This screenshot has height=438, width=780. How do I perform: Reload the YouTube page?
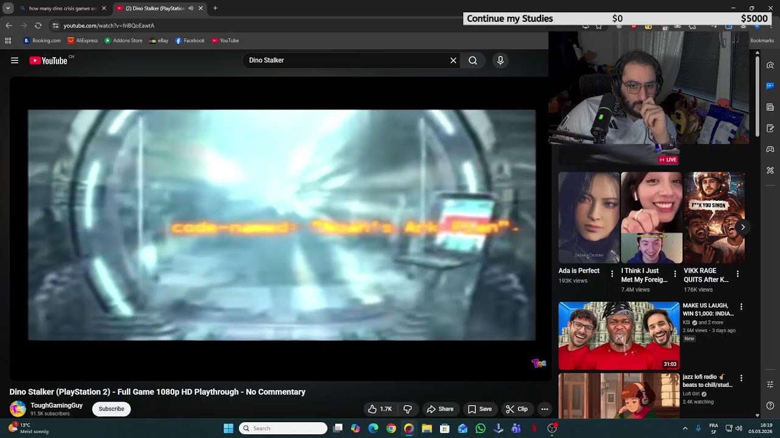38,26
